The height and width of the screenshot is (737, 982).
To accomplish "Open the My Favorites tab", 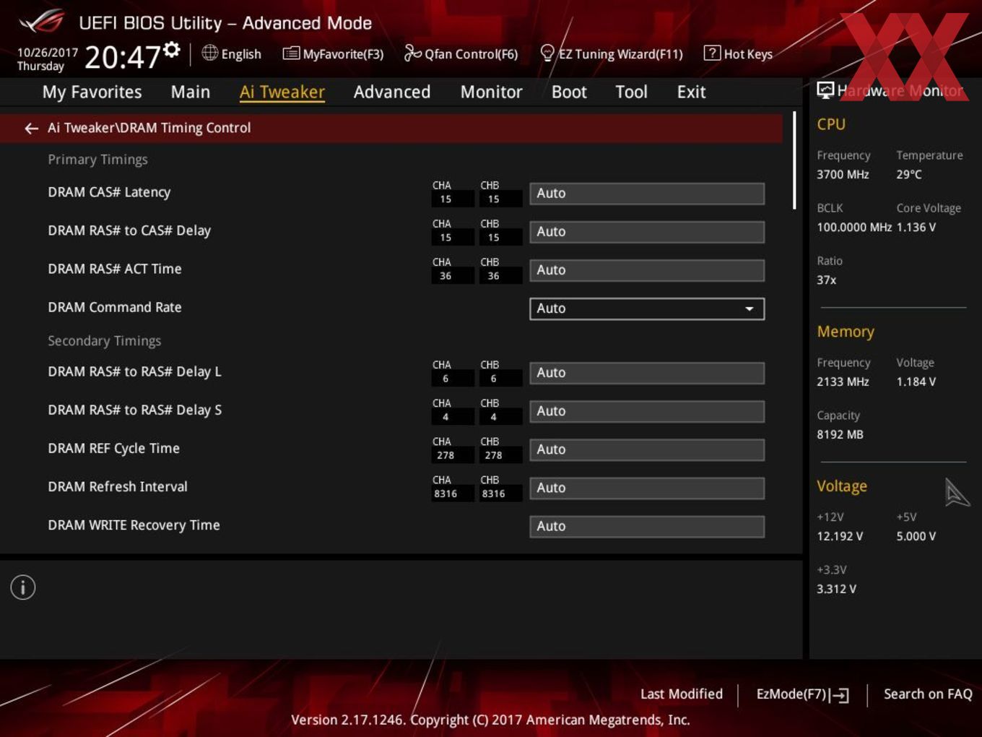I will pyautogui.click(x=92, y=92).
